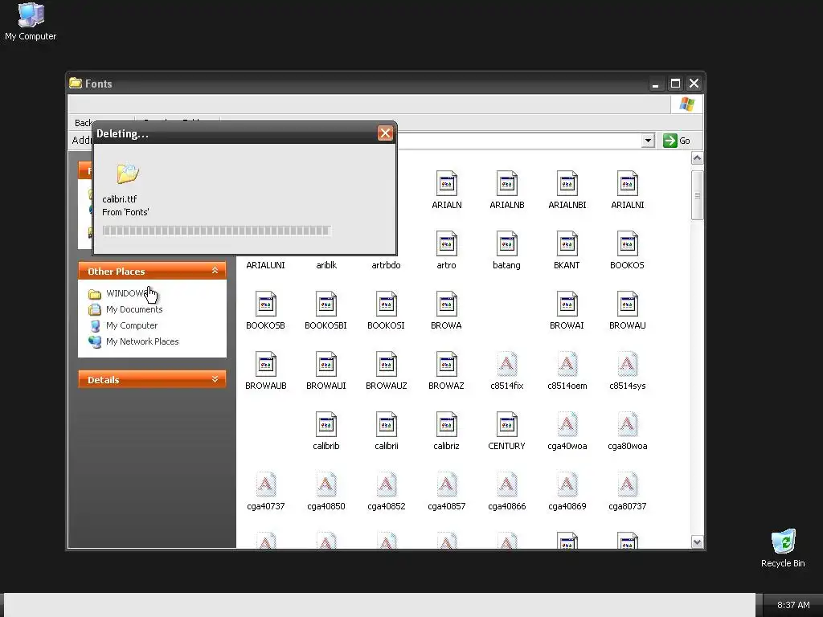
Task: Click the Deleting progress bar
Action: pos(217,231)
